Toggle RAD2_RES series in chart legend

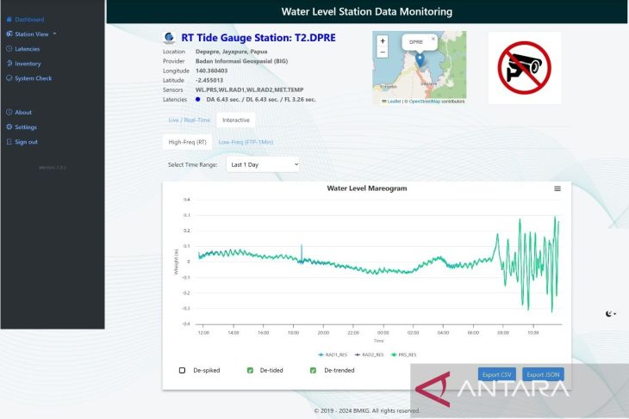(x=369, y=355)
